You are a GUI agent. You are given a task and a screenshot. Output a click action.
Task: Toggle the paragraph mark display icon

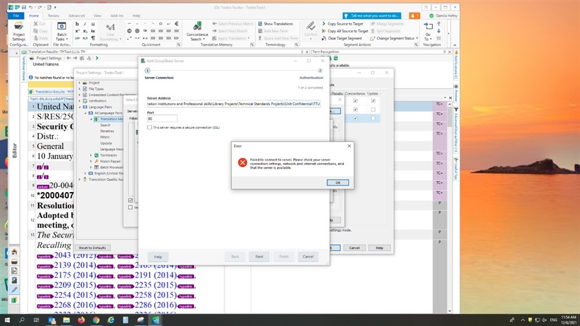[93, 38]
